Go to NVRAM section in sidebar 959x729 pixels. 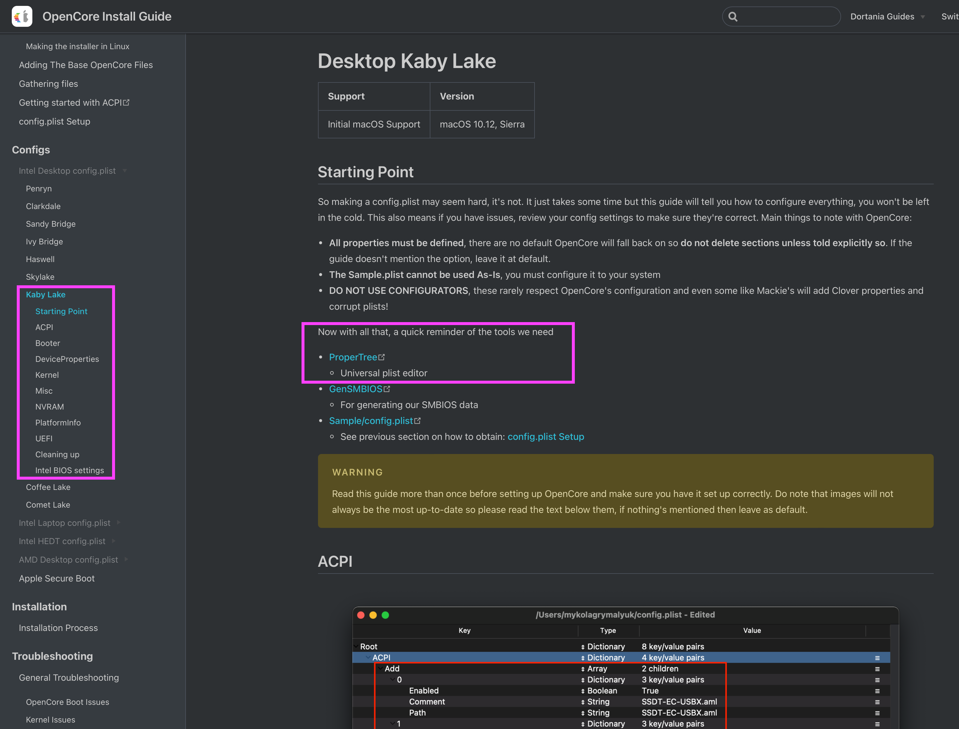pos(49,407)
